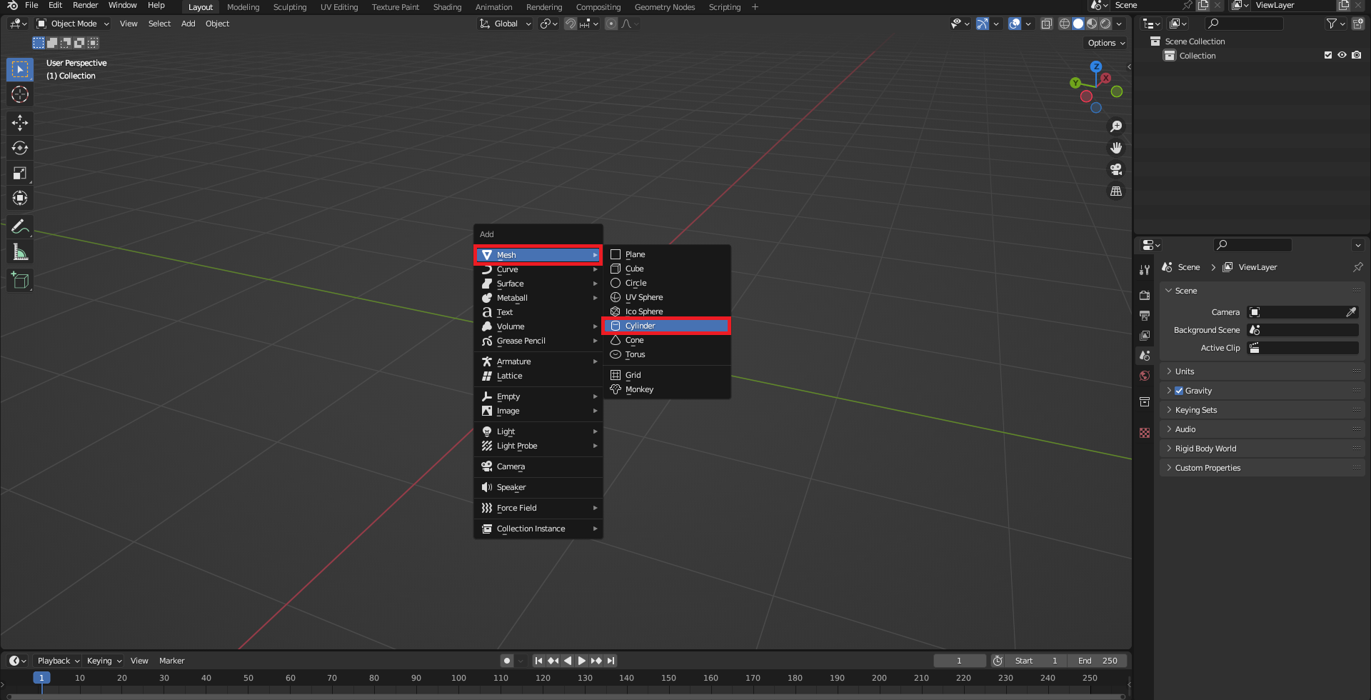Choose the Rotate tool
Screen dimensions: 1371x700
pos(20,148)
